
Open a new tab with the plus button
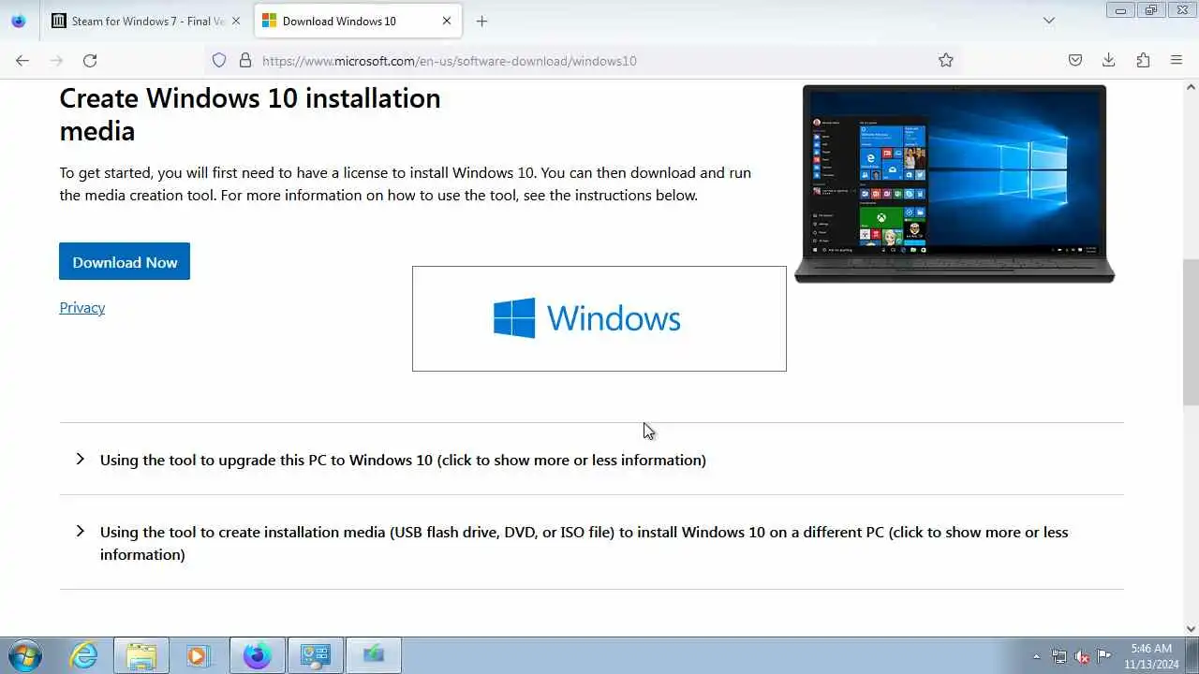(481, 21)
